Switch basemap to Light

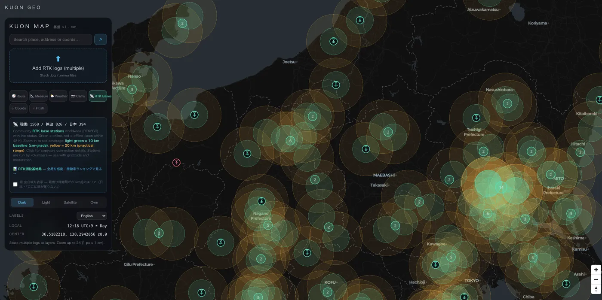pos(46,203)
